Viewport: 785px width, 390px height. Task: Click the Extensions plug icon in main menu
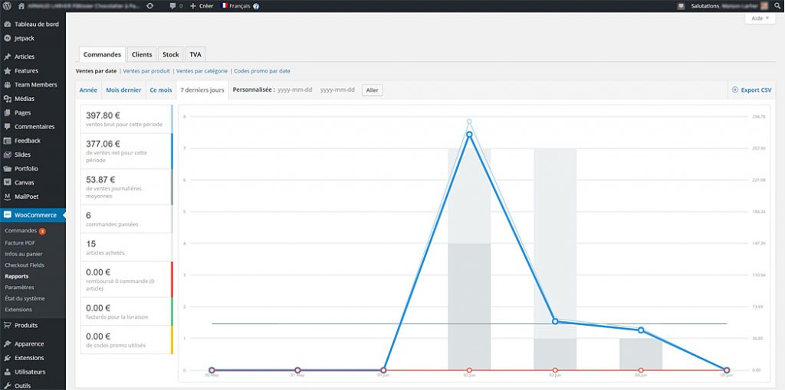tap(7, 358)
